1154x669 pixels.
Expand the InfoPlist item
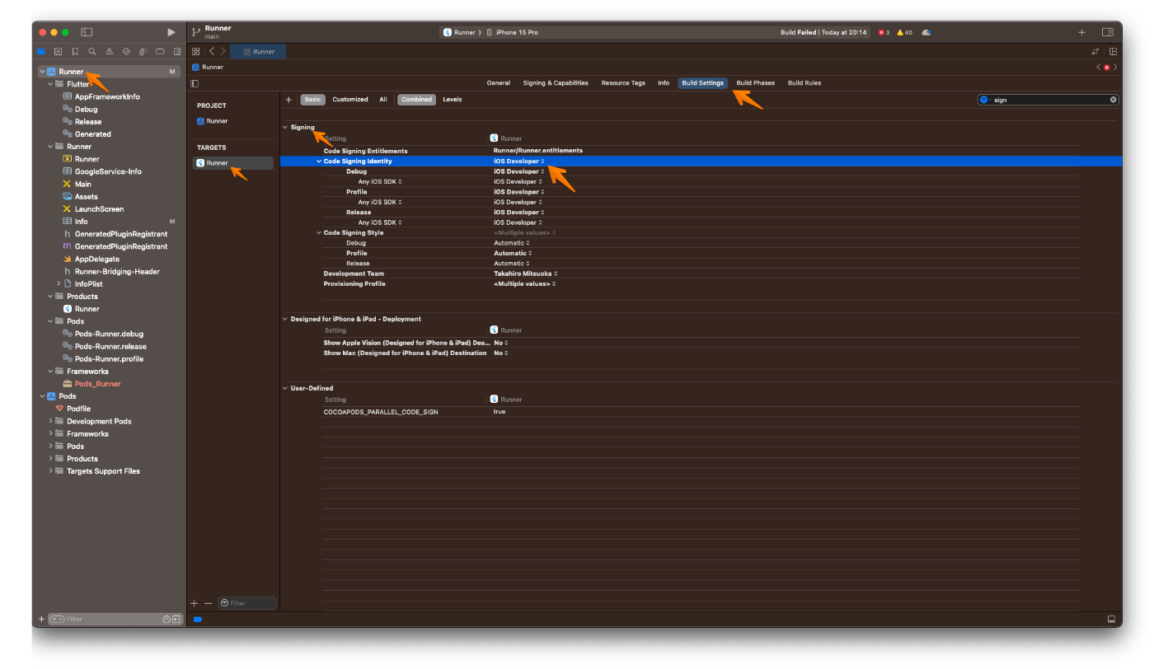(59, 284)
